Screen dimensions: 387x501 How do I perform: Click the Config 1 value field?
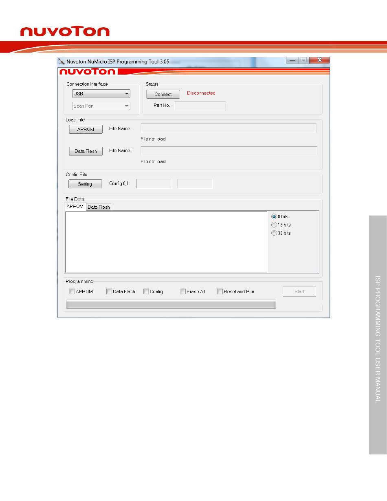click(x=195, y=184)
